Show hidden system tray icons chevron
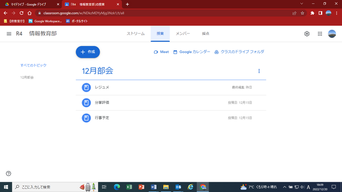The image size is (342, 192). click(x=284, y=187)
